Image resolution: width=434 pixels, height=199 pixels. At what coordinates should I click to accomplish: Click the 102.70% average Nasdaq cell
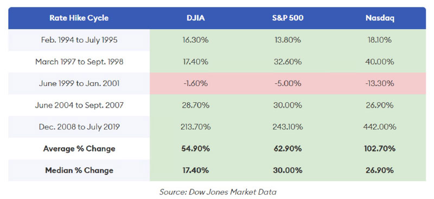coord(380,149)
